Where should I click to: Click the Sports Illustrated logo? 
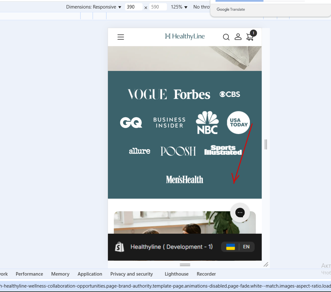click(x=223, y=150)
